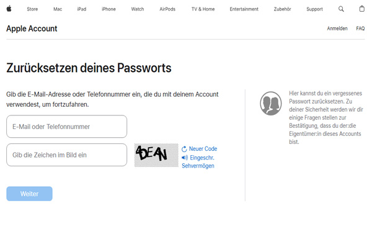Request a Neuer Code link
Image resolution: width=372 pixels, height=234 pixels.
point(203,149)
